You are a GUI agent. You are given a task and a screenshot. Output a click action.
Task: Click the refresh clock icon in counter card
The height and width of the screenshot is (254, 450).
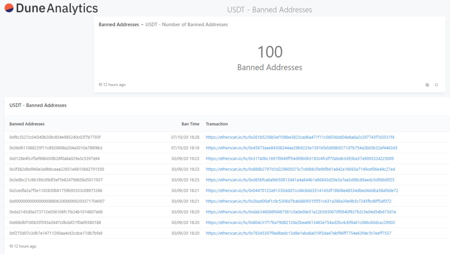pos(100,85)
